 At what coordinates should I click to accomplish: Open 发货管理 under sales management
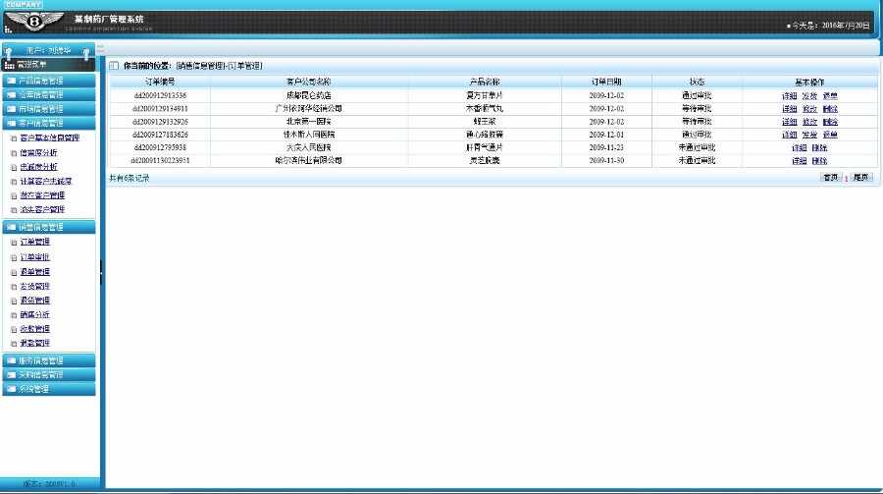pos(35,287)
